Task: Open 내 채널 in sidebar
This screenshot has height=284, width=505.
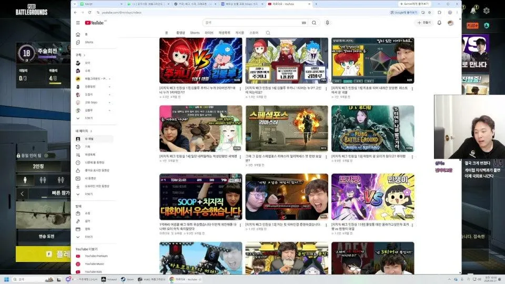Action: [89, 139]
